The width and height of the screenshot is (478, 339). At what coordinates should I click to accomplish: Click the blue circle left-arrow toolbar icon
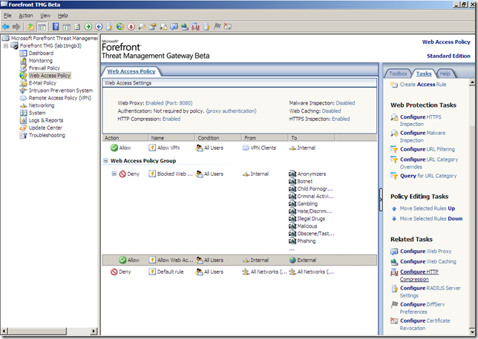click(99, 27)
